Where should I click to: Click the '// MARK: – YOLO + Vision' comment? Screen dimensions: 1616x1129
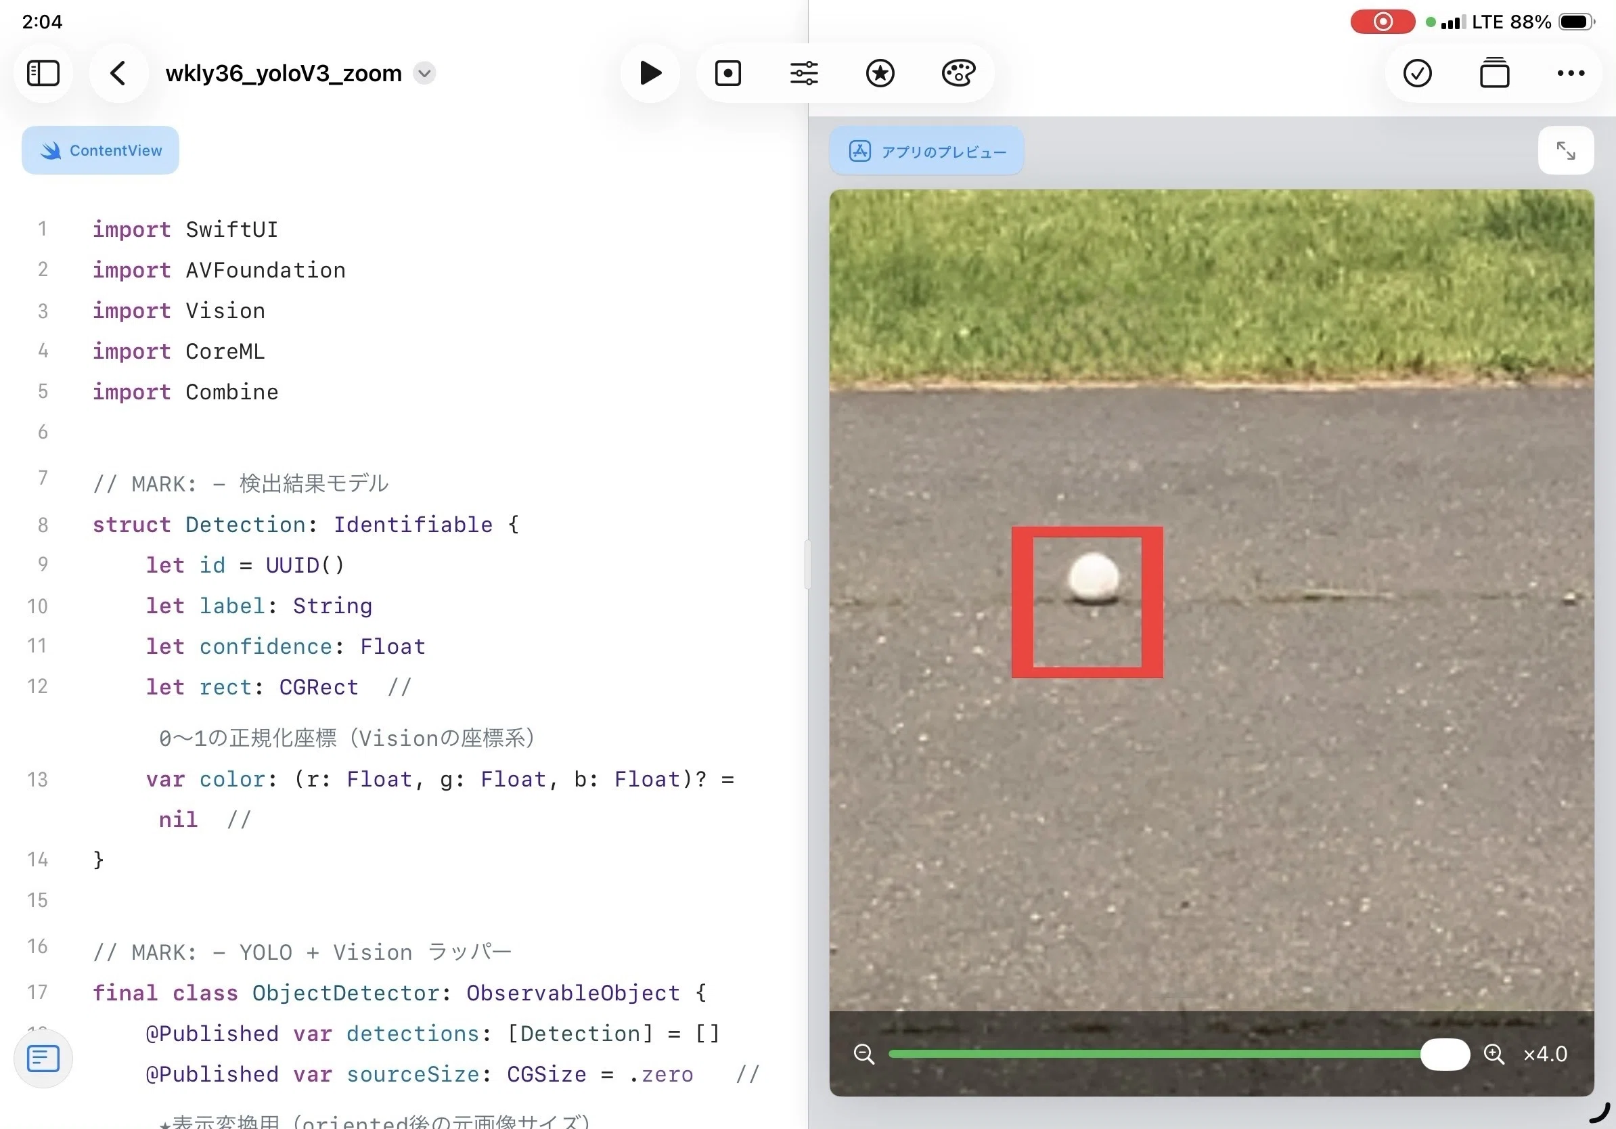coord(302,952)
